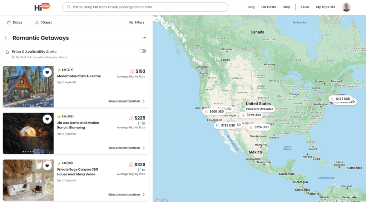Click the alerts bell icon
The height and width of the screenshot is (202, 366).
point(8,52)
